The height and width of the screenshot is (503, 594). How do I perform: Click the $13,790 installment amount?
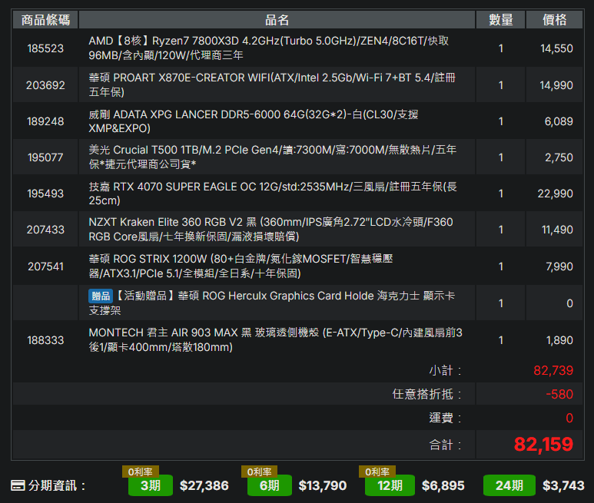(x=323, y=485)
